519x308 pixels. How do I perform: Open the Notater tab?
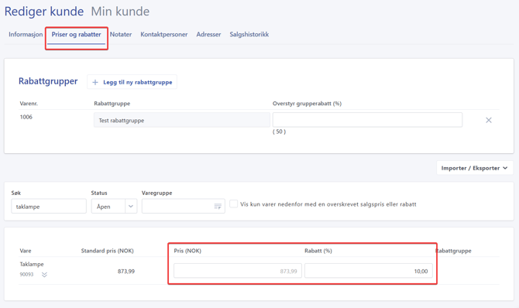point(121,34)
